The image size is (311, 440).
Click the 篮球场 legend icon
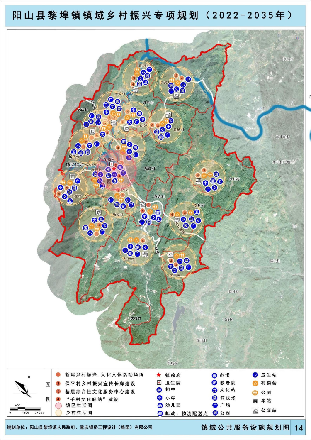(214, 398)
